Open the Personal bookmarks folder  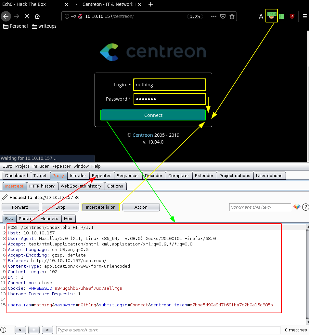coord(16,26)
